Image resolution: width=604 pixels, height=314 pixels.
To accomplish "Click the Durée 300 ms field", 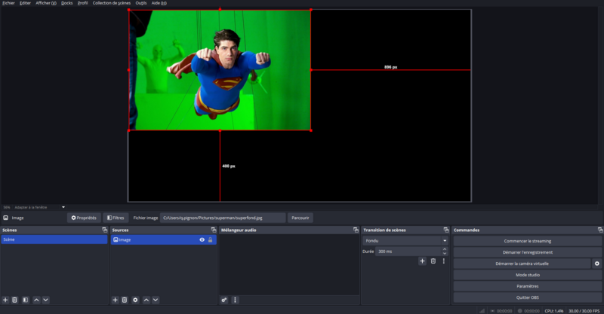I will point(408,252).
